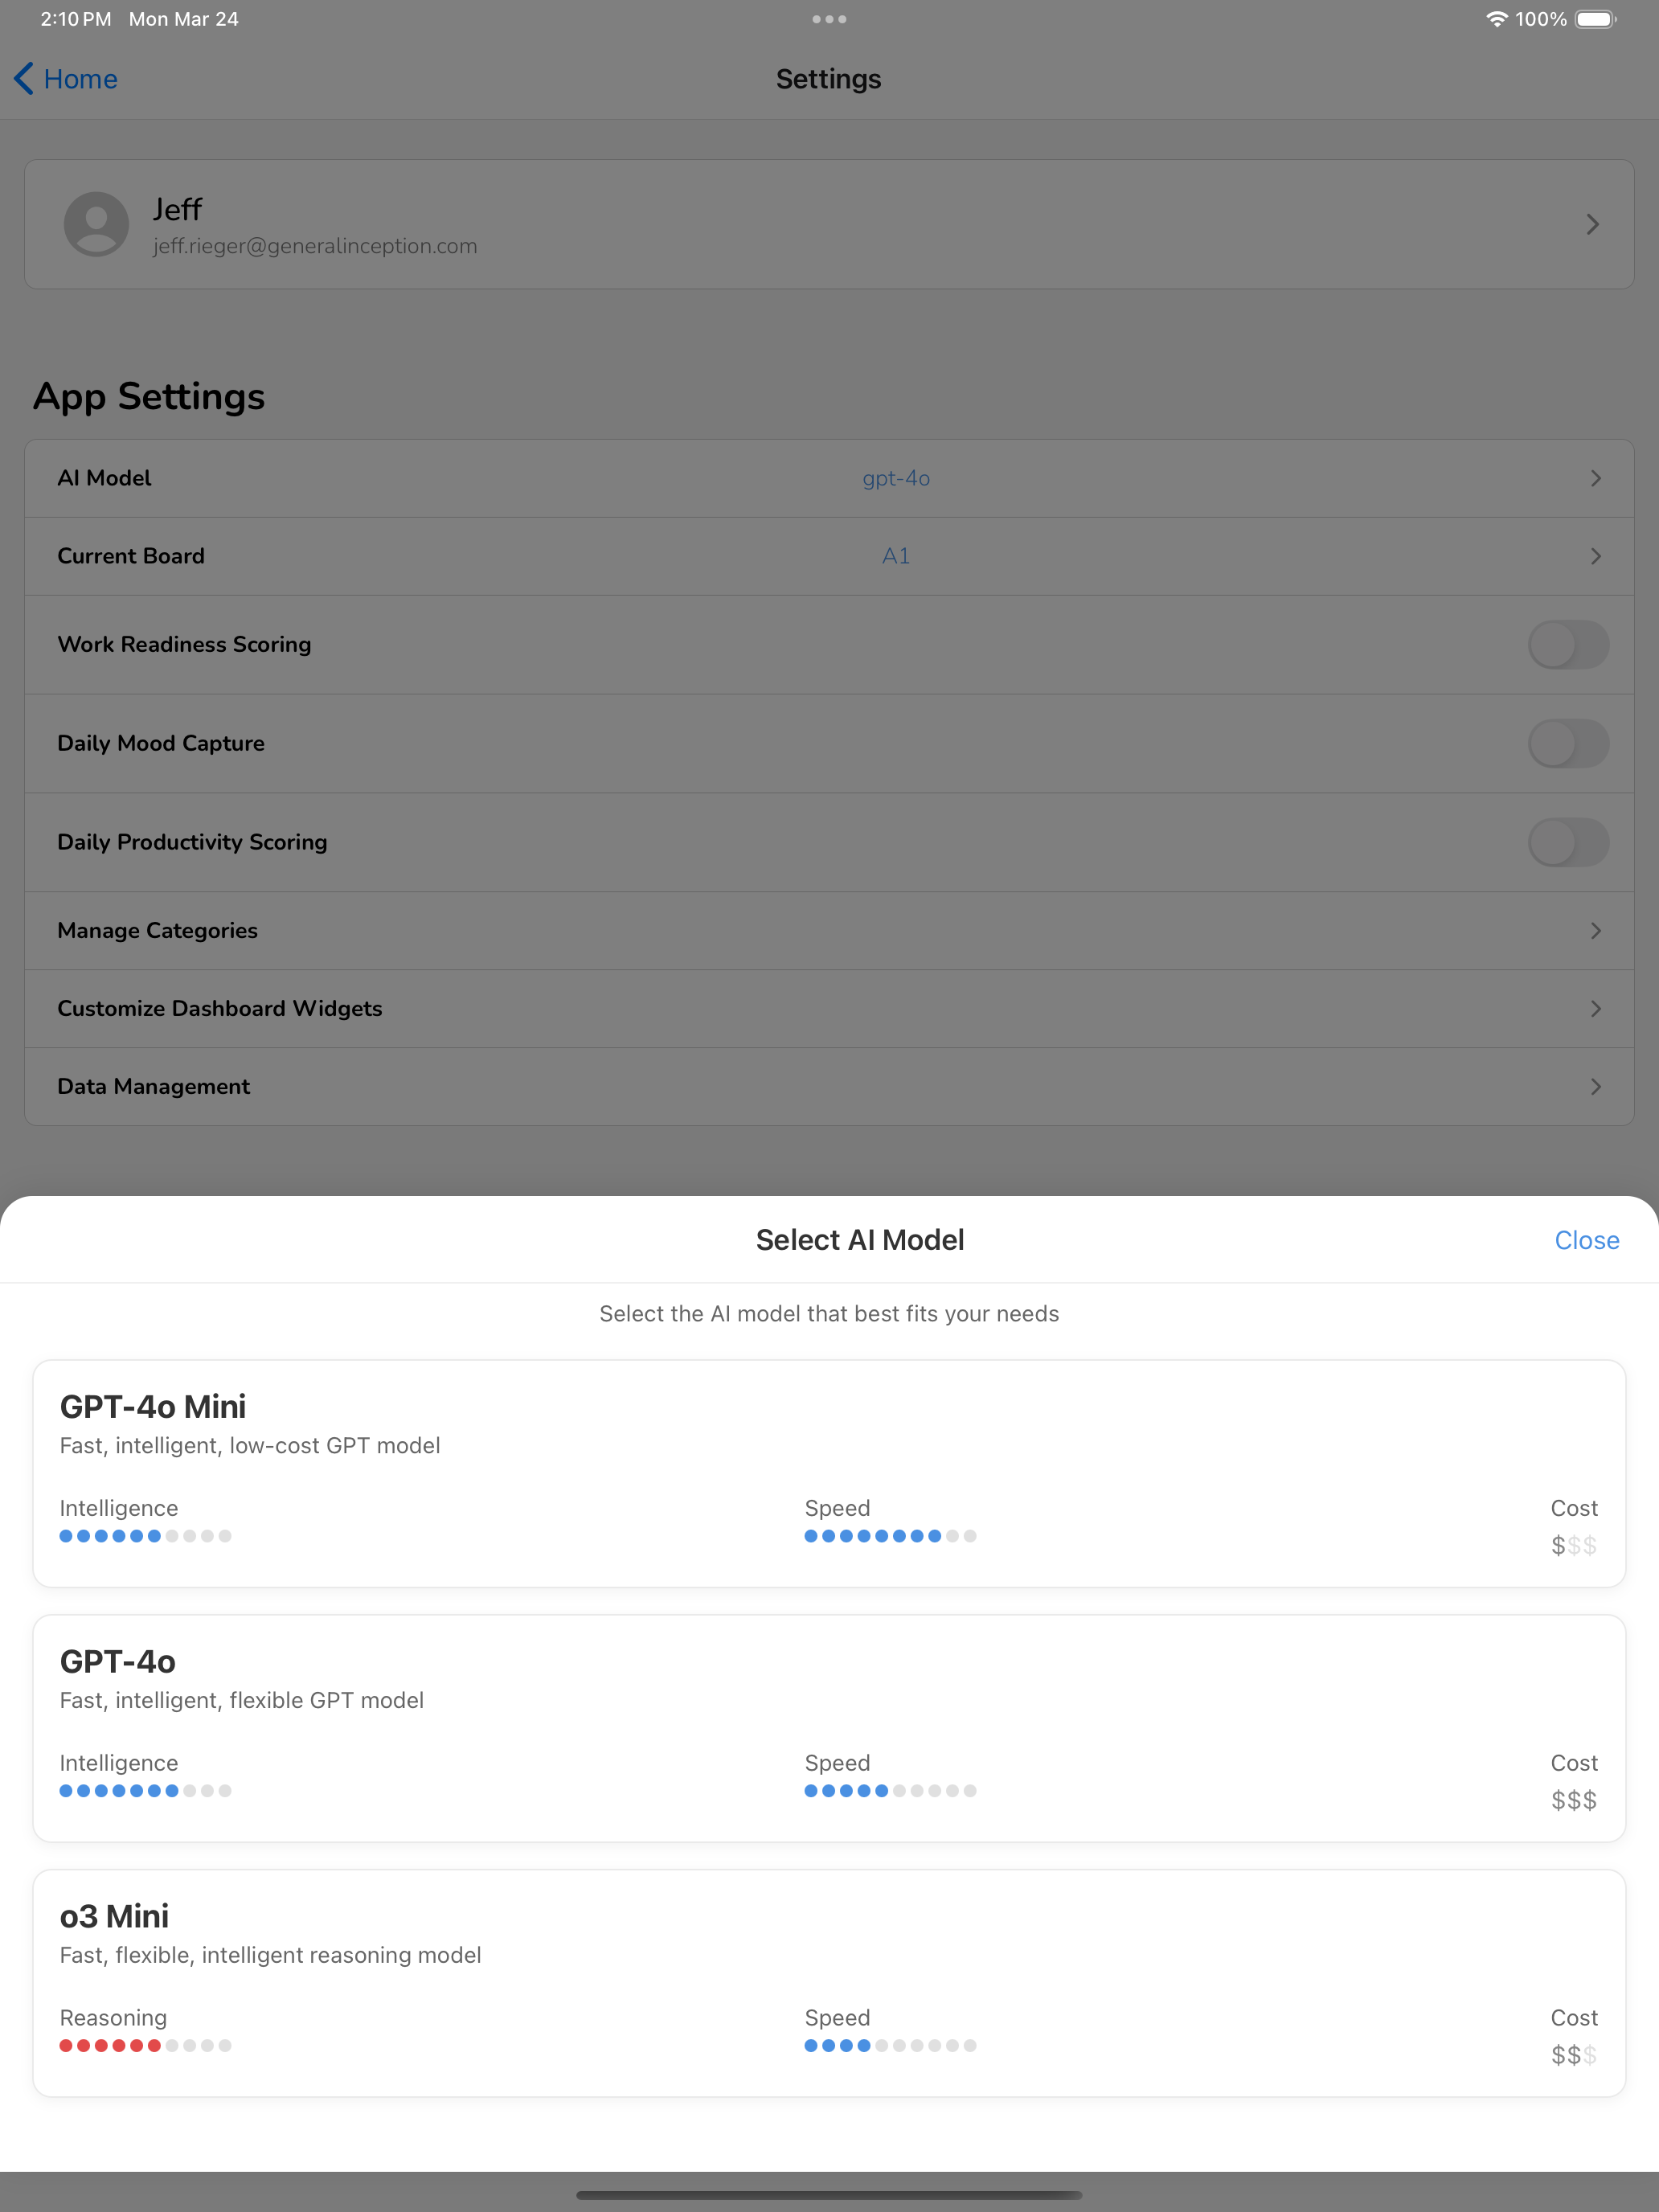Tap the AI Model label
The image size is (1659, 2212).
(x=104, y=478)
